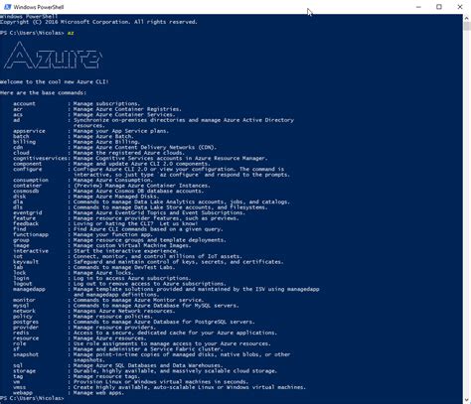Click the 'Windows PowerShell' title text
The width and height of the screenshot is (471, 404).
(39, 7)
